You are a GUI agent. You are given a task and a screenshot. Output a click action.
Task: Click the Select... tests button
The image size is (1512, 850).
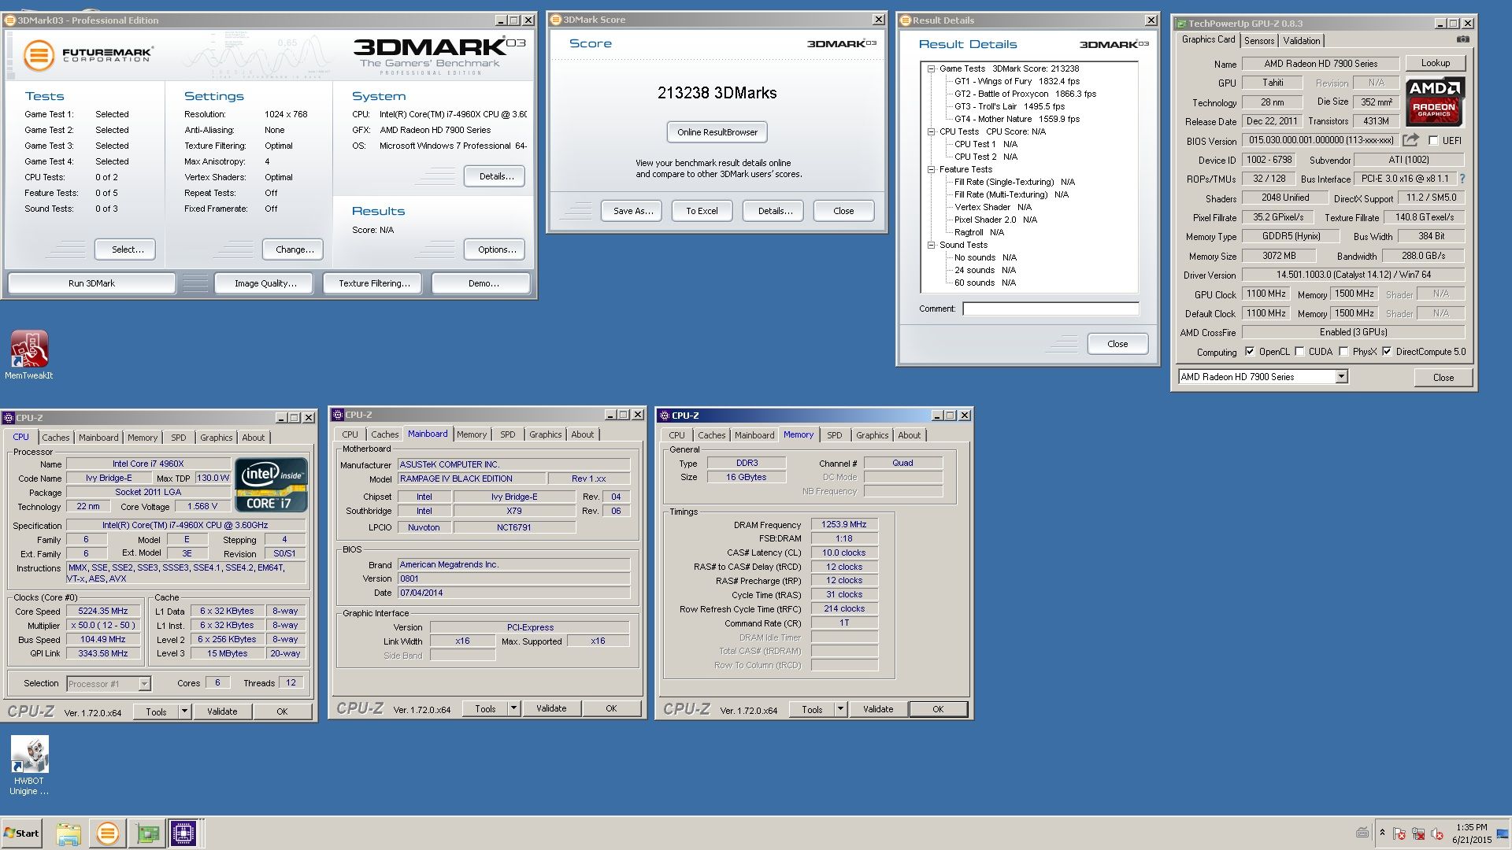[127, 249]
